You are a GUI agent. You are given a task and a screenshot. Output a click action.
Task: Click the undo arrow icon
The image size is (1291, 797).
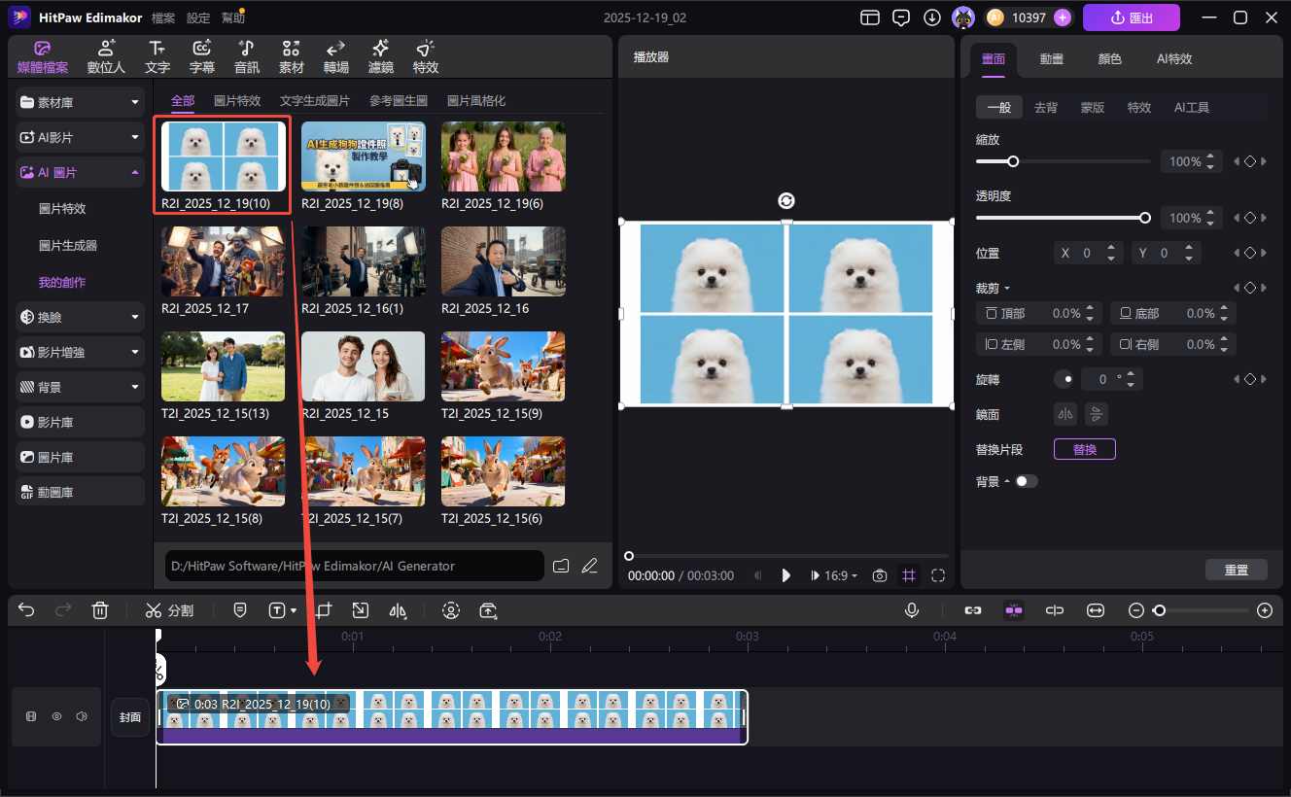pyautogui.click(x=26, y=610)
